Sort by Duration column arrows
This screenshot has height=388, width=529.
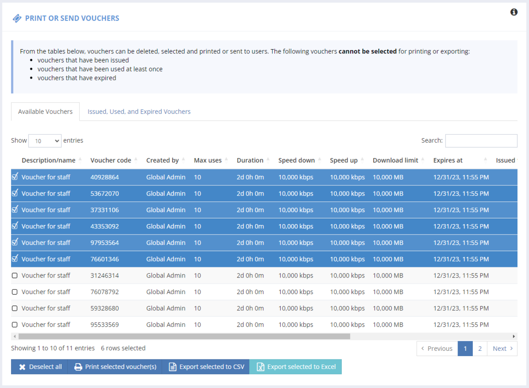coord(268,160)
